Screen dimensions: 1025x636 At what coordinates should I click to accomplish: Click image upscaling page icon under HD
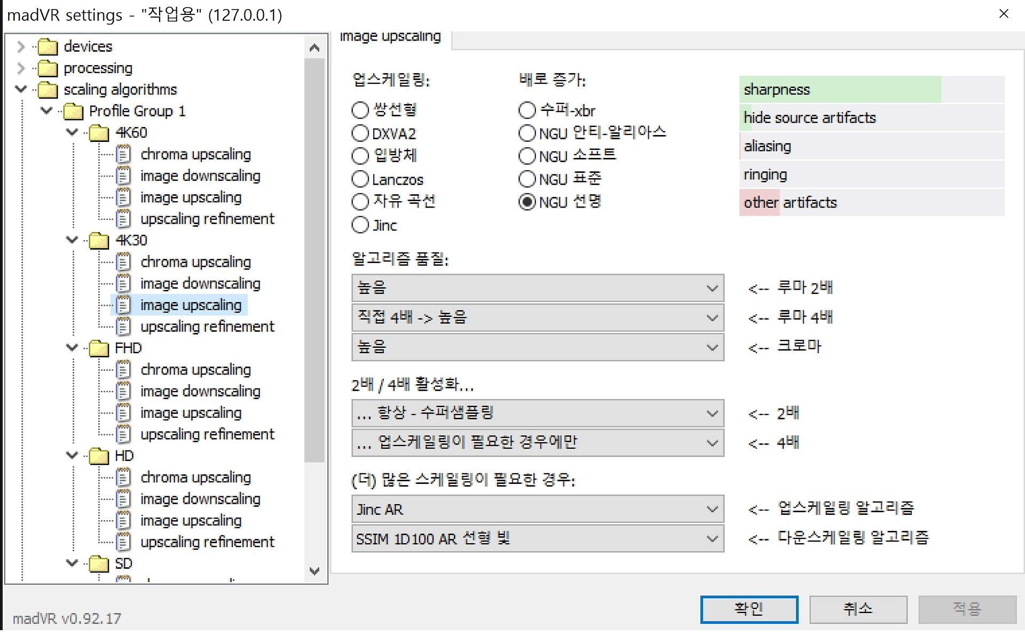(x=123, y=521)
